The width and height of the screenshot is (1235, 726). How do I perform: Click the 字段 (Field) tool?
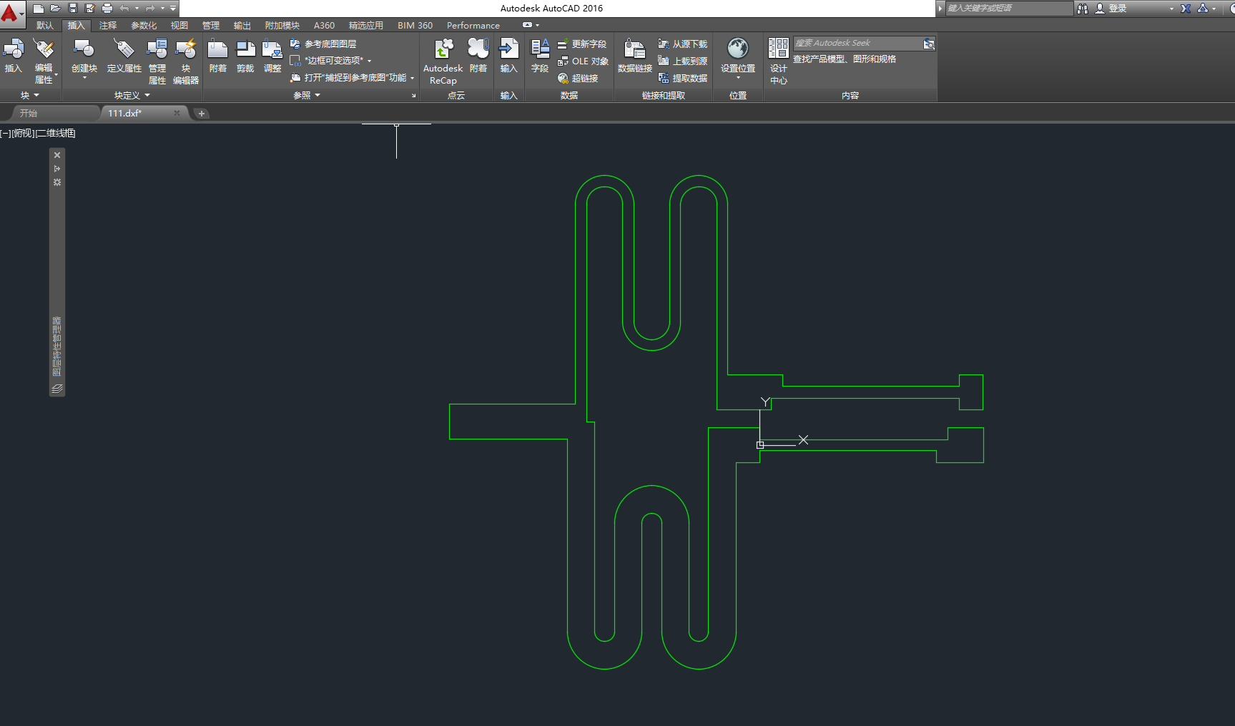click(540, 57)
